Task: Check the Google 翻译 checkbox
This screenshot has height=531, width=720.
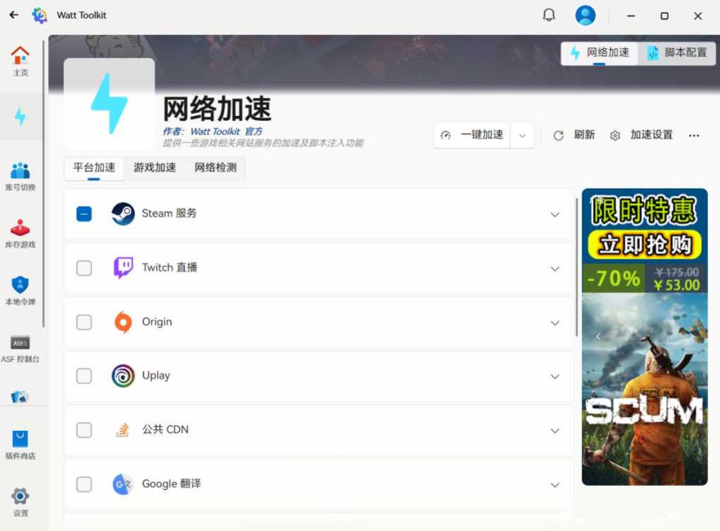Action: 84,484
